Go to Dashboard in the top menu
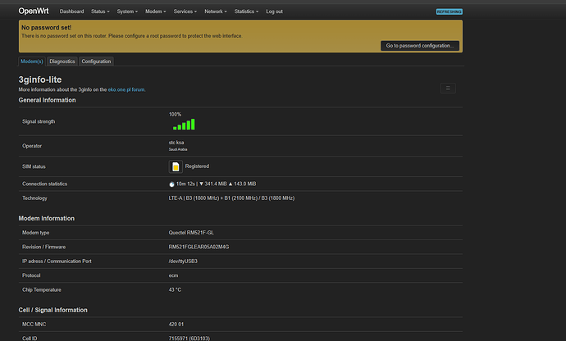Screen dimensions: 566x341 pos(71,11)
